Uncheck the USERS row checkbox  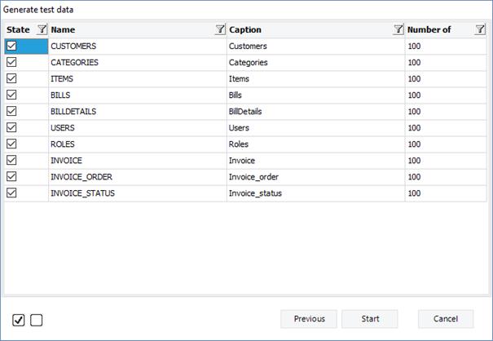pos(11,128)
